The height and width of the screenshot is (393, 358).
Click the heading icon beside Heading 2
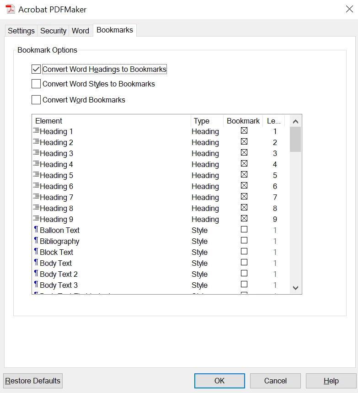pos(36,142)
